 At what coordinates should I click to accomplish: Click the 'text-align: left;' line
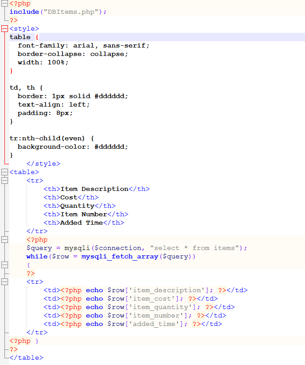(54, 104)
